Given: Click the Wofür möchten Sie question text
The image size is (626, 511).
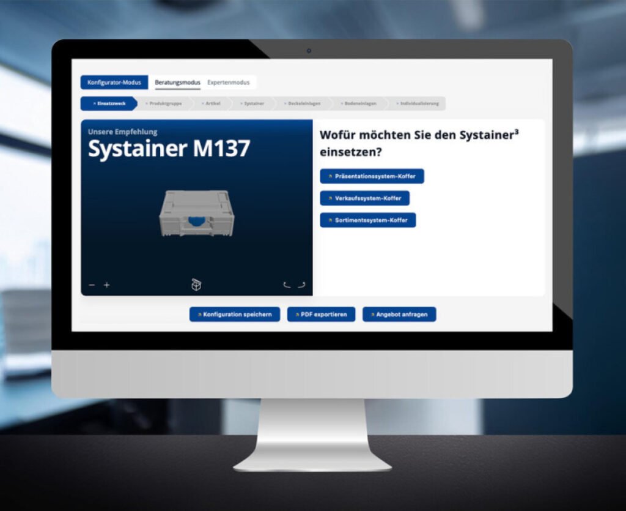Looking at the screenshot, I should pos(419,143).
